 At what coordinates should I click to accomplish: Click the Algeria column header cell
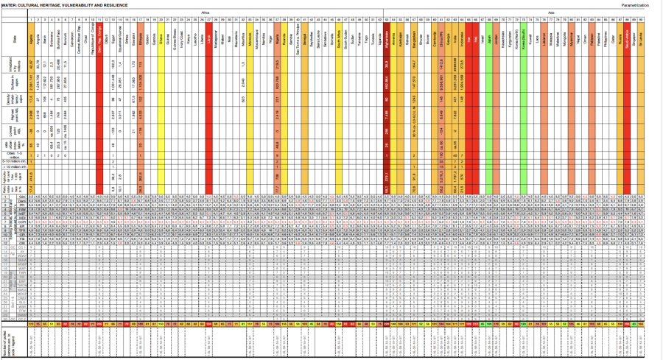tap(30, 36)
